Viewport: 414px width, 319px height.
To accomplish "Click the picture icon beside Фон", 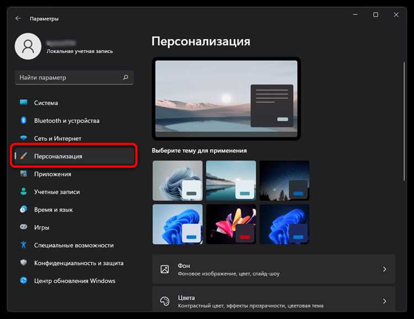I will 164,269.
